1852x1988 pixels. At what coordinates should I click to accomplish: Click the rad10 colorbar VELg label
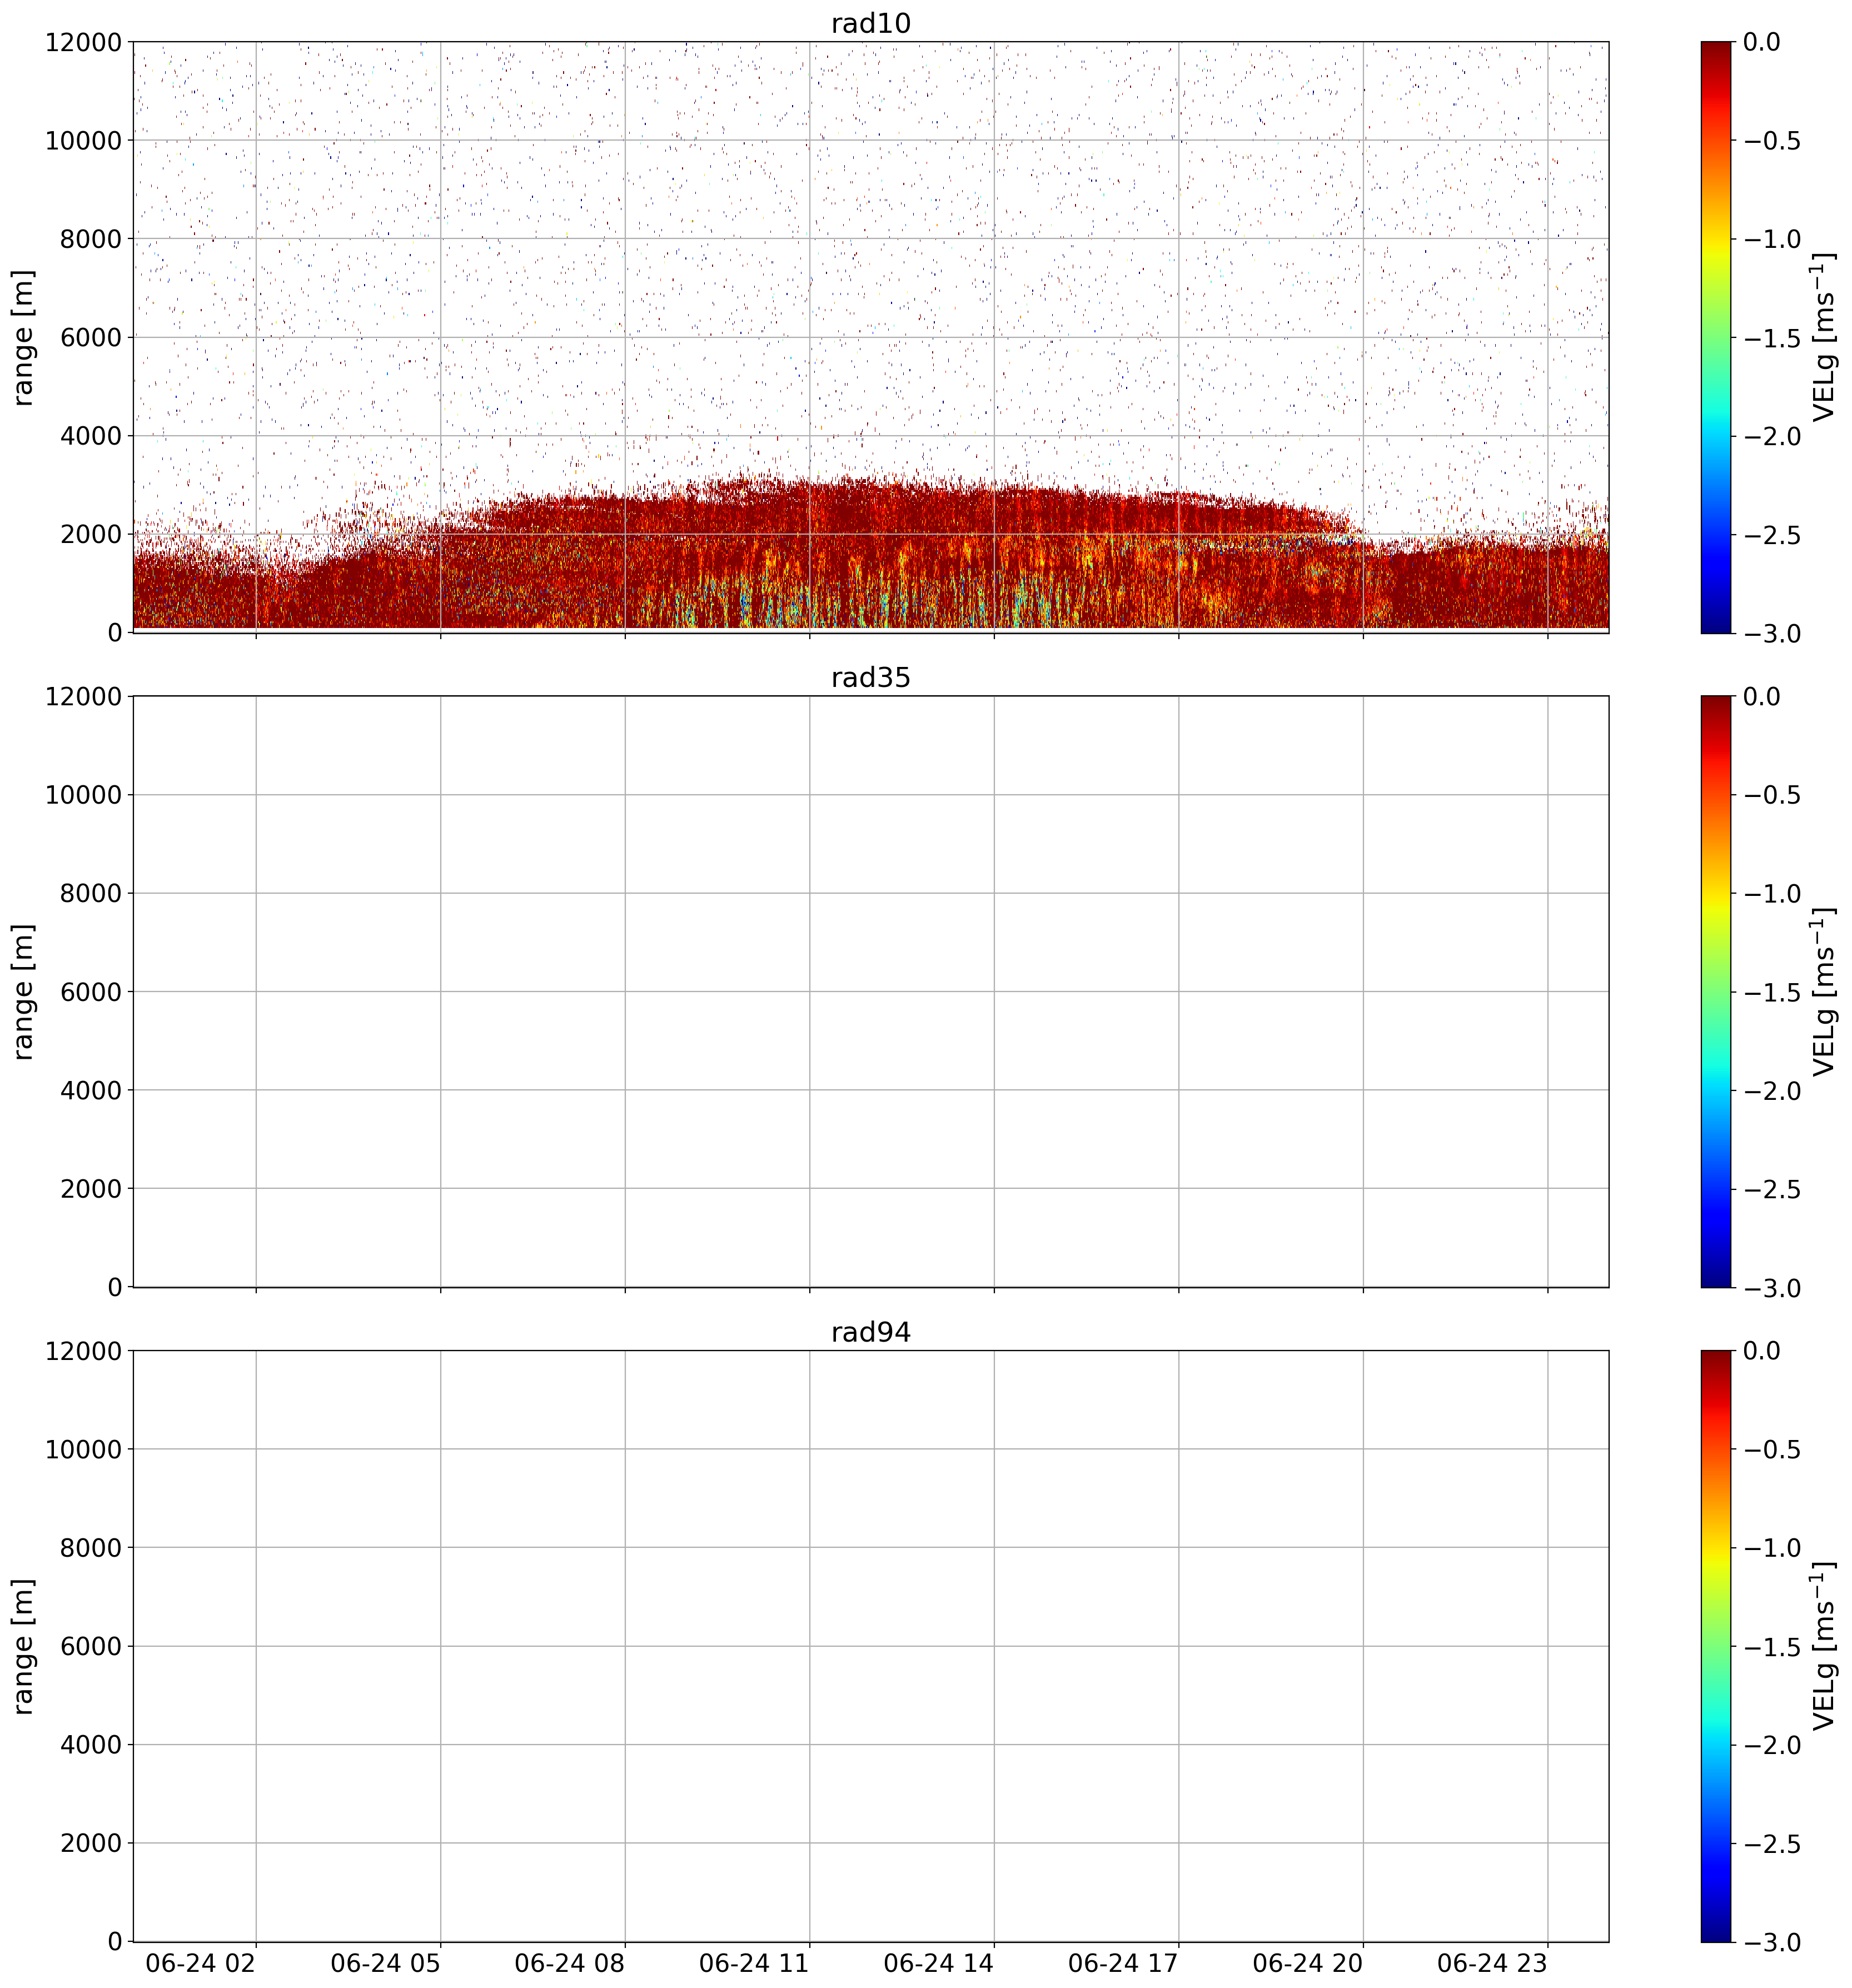[x=1824, y=337]
